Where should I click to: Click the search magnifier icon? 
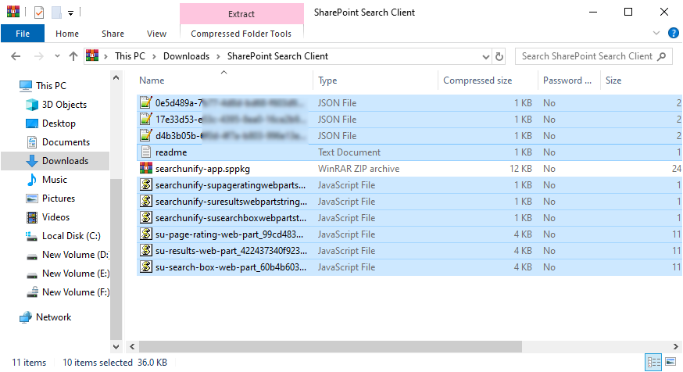(x=662, y=56)
